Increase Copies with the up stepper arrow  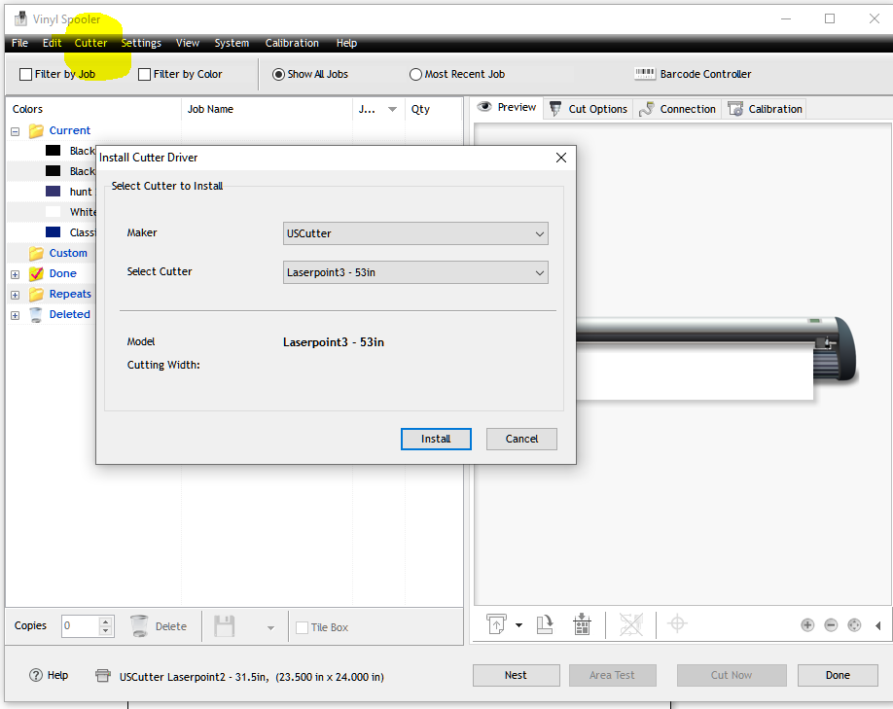click(105, 621)
